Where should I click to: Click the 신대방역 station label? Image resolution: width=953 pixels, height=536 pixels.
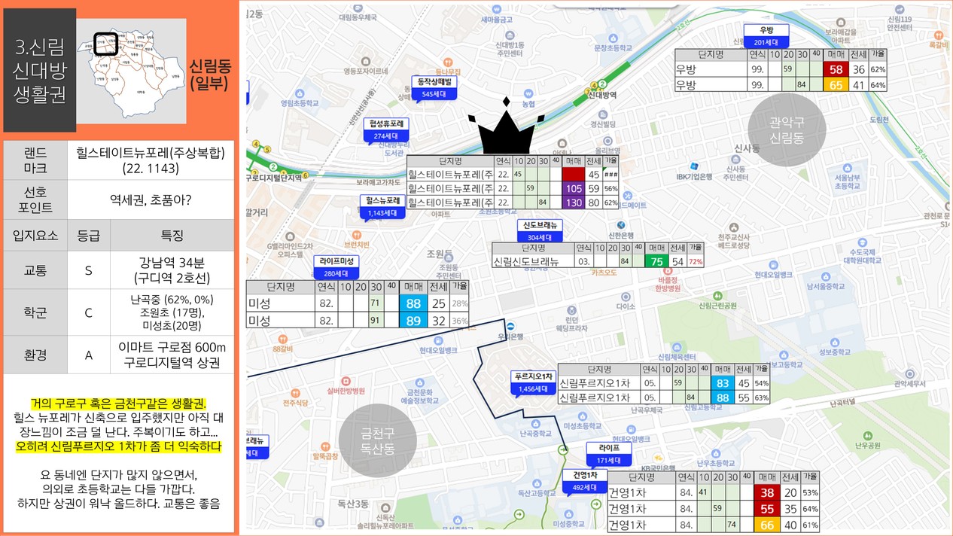[x=602, y=96]
